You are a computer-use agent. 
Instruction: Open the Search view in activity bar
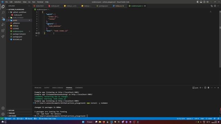pyautogui.click(x=3, y=13)
